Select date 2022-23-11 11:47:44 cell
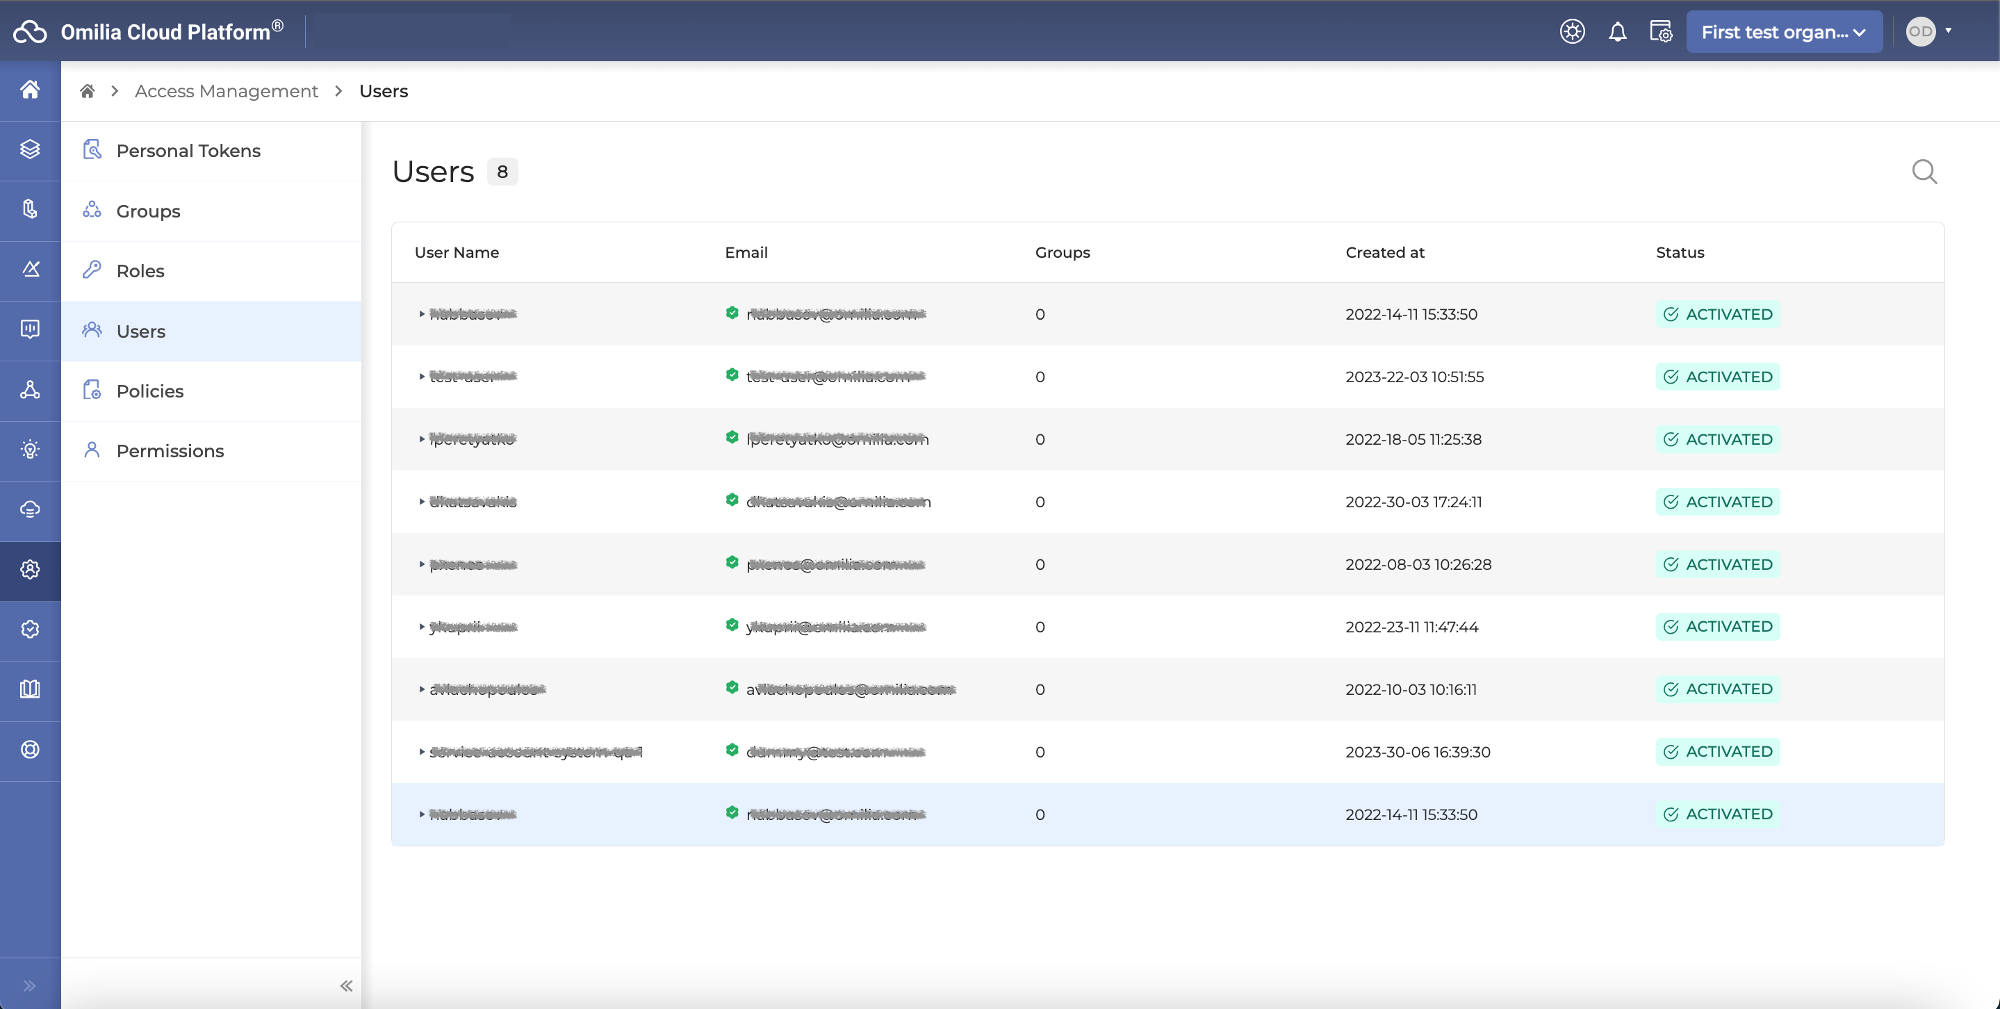This screenshot has width=2000, height=1009. click(x=1411, y=627)
